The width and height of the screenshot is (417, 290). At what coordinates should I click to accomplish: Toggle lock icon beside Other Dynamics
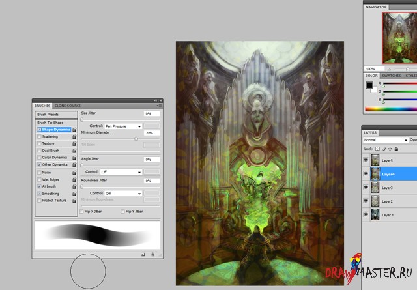point(74,165)
